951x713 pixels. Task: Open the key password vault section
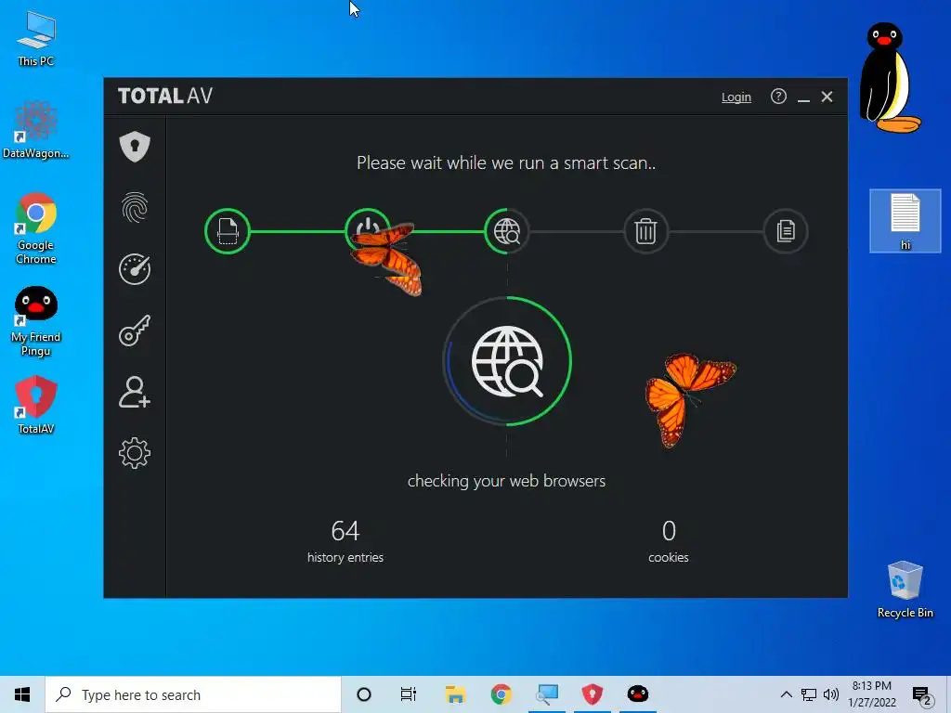click(x=135, y=331)
